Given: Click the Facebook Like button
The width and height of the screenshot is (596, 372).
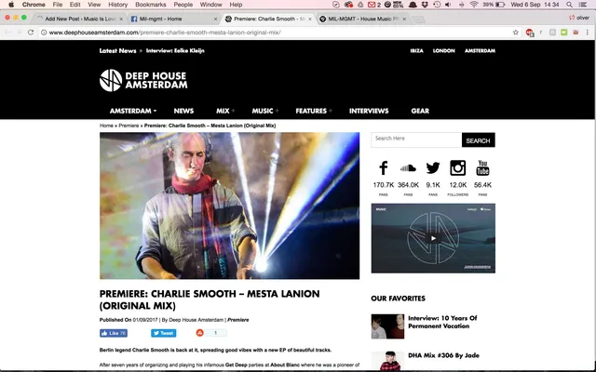Looking at the screenshot, I should click(x=114, y=333).
